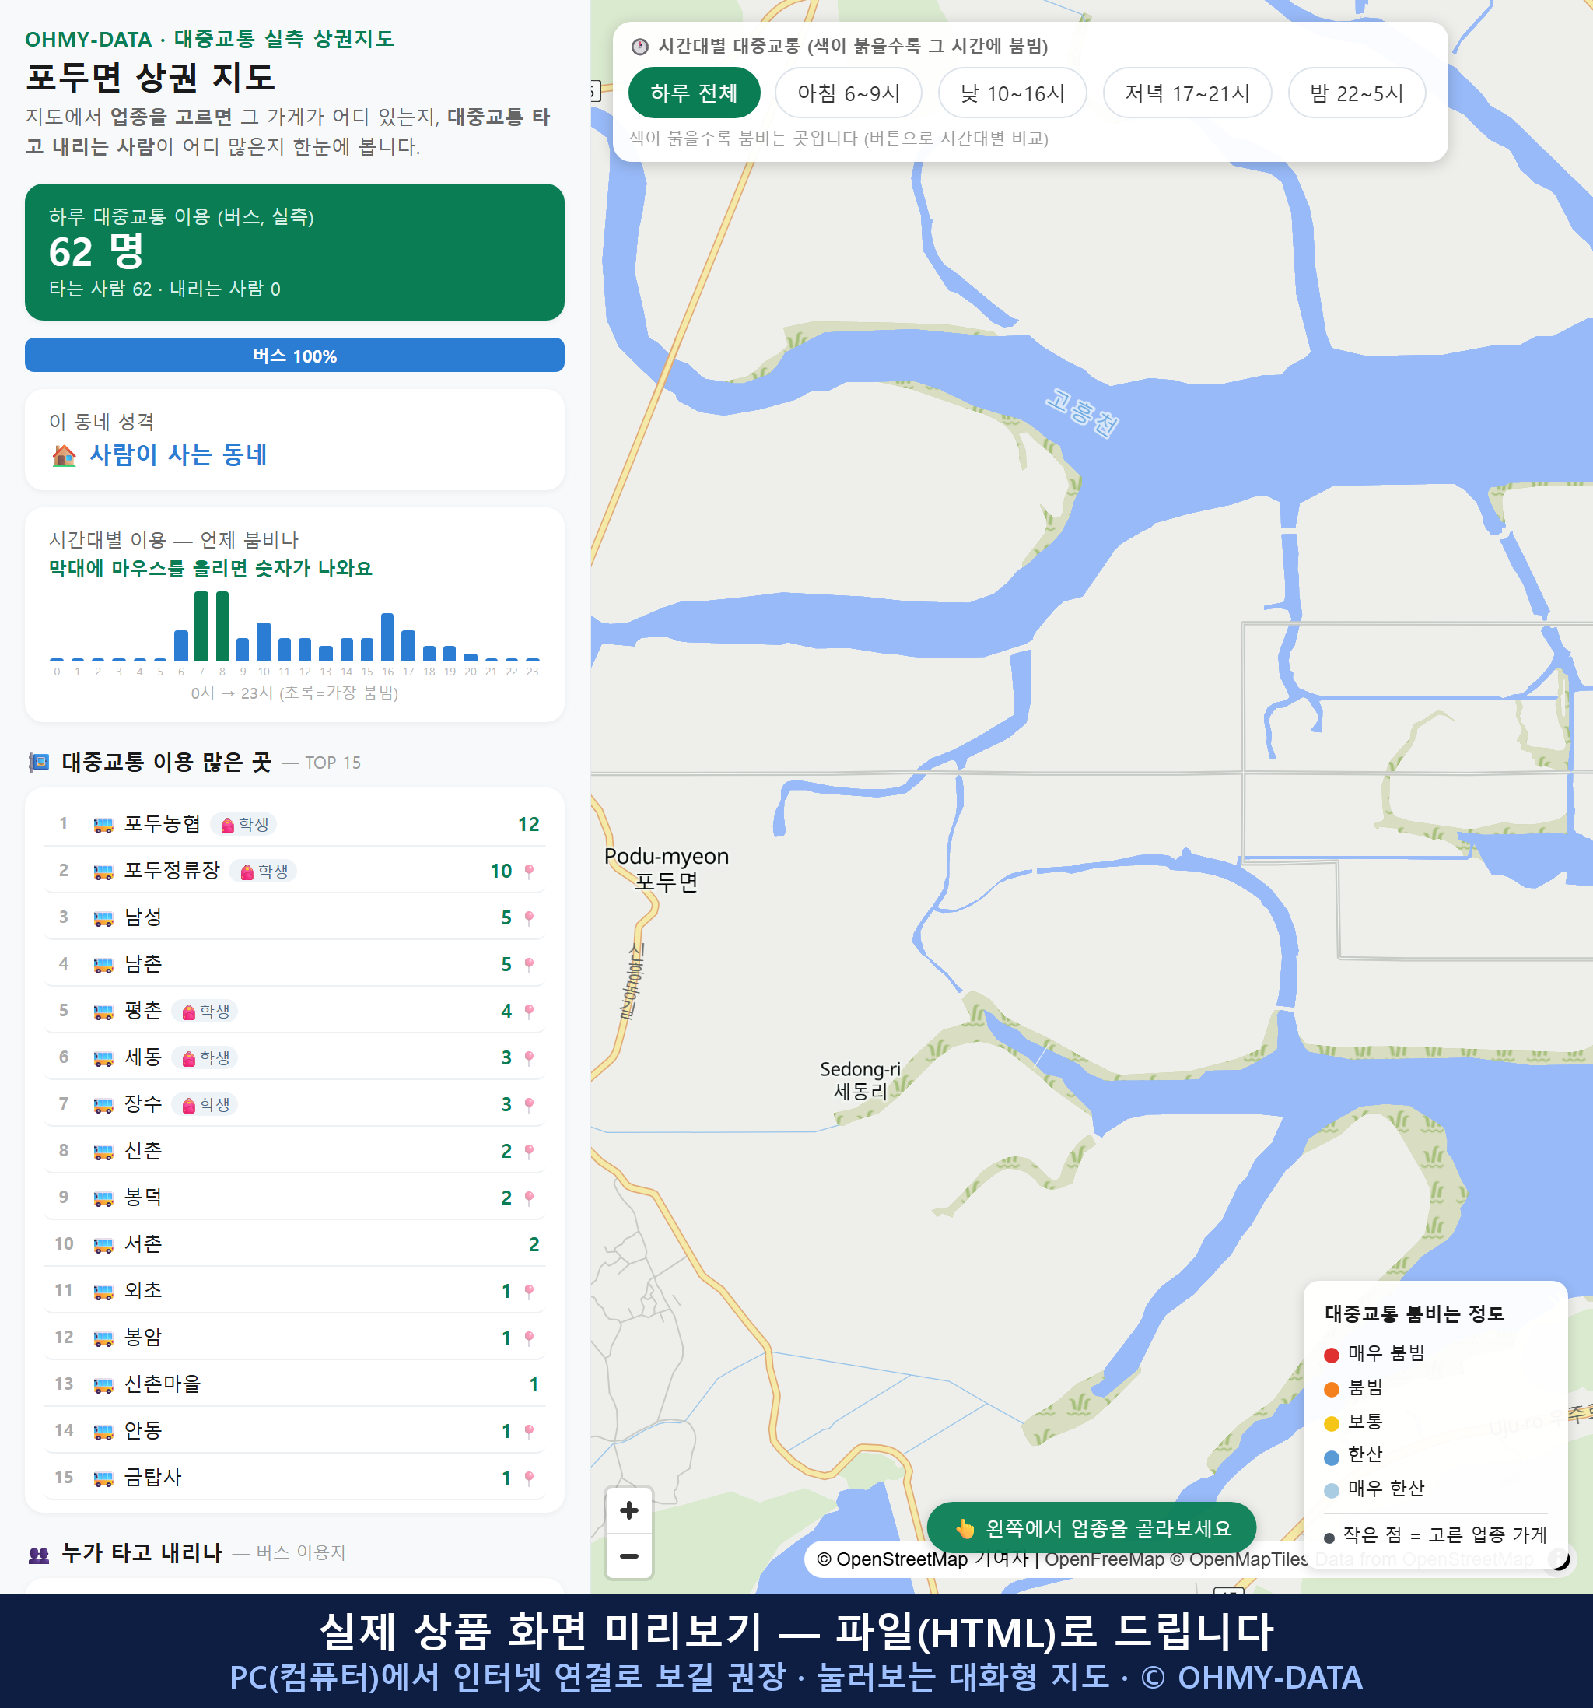Click the map pin icon beside 안동
The height and width of the screenshot is (1708, 1593).
(529, 1431)
